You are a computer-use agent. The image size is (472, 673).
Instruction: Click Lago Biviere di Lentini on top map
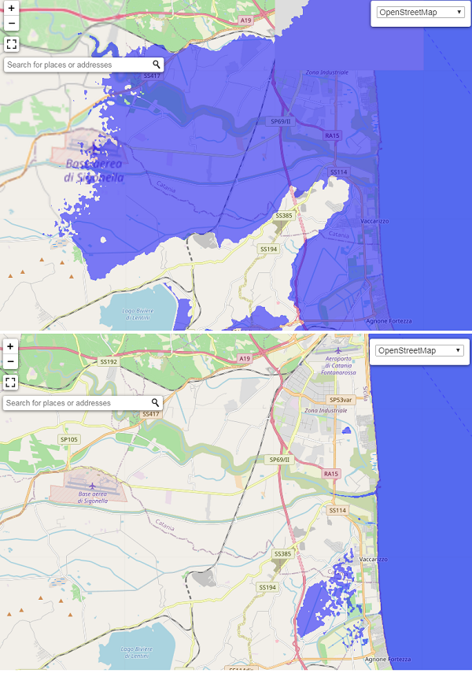[x=138, y=314]
